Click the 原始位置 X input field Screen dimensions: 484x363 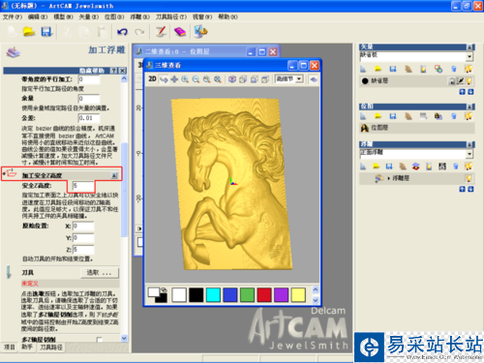[83, 227]
